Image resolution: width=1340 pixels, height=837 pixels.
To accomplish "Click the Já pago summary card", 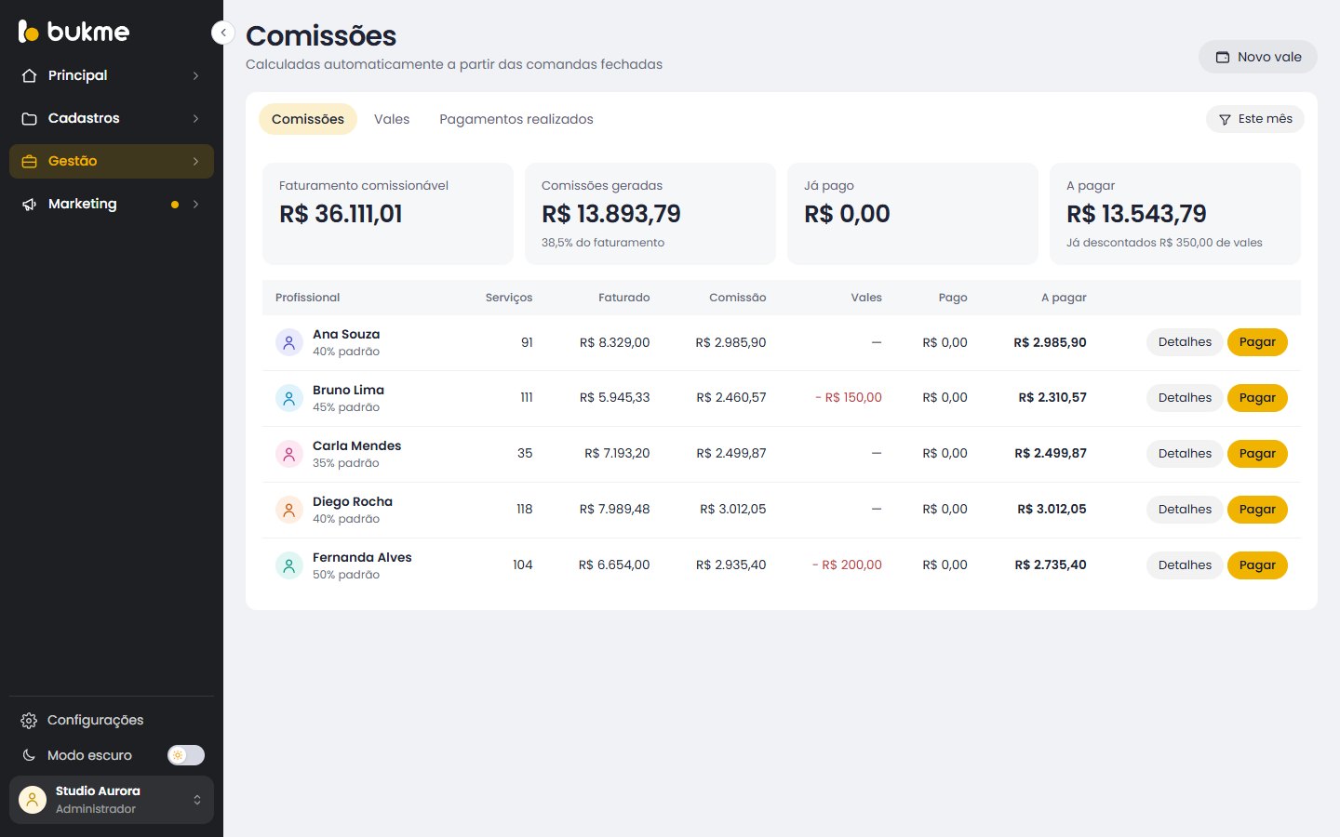I will click(x=913, y=214).
